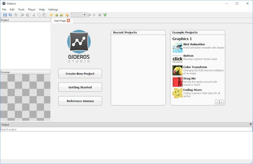Click the Gideros Studio logo
Image resolution: width=253 pixels, height=164 pixels.
[79, 46]
